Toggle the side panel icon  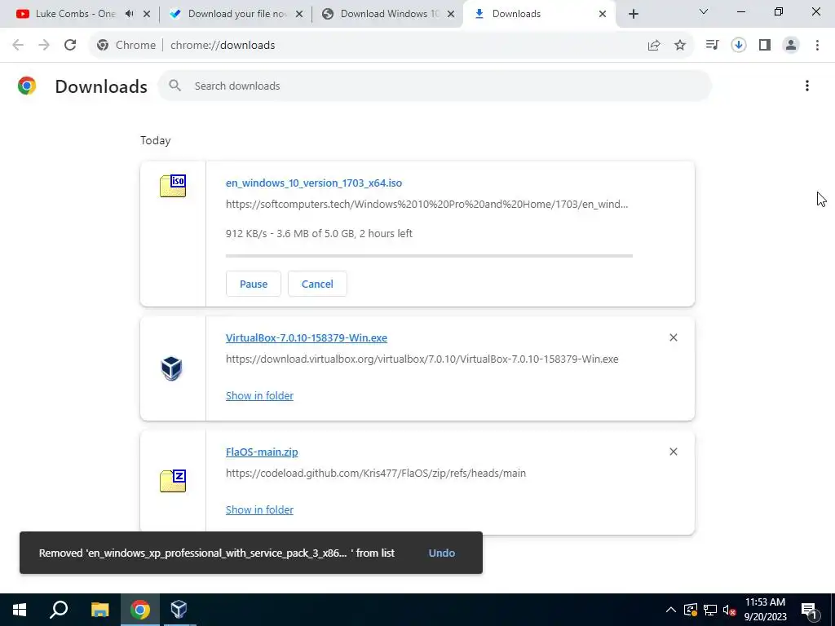765,46
